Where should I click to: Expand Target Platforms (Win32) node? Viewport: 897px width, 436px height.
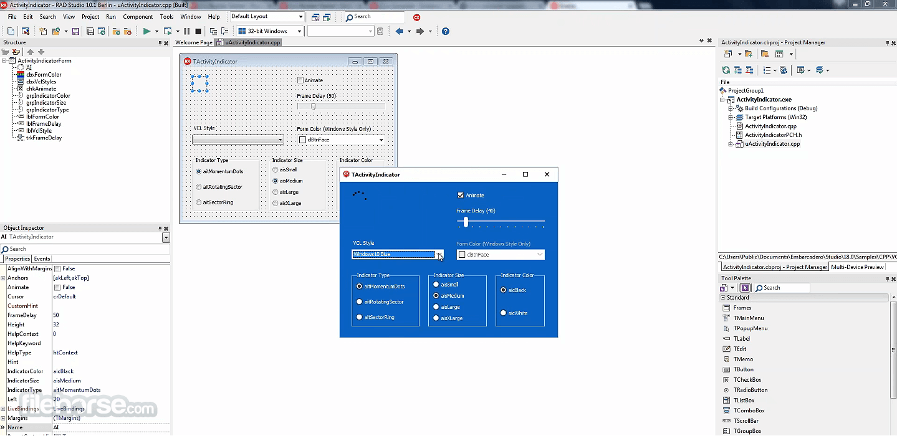(x=731, y=117)
